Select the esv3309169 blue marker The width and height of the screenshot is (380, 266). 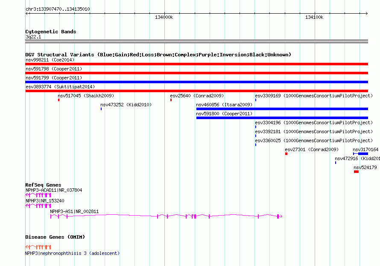[256, 100]
